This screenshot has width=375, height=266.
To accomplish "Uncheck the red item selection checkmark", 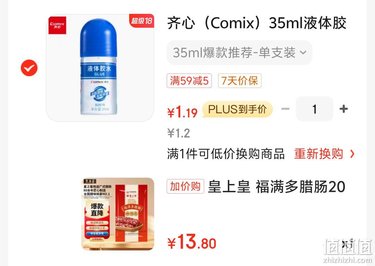I will pyautogui.click(x=29, y=68).
